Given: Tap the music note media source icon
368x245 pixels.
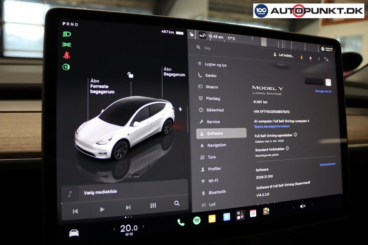Looking at the screenshot, I should click(70, 194).
